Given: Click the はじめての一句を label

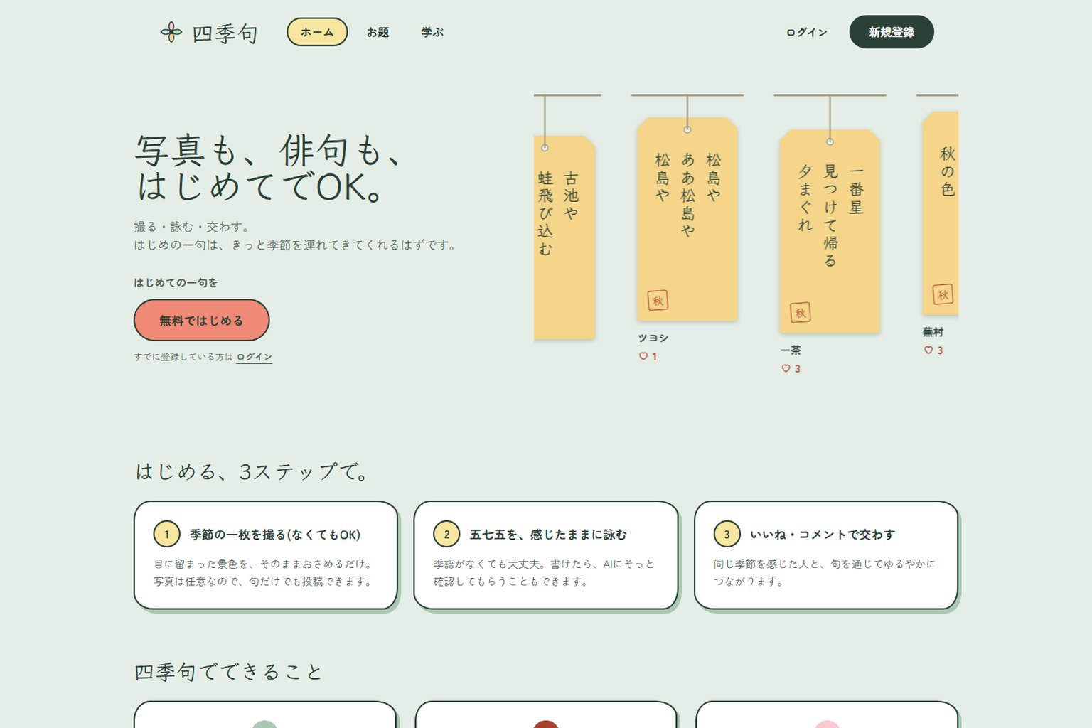Looking at the screenshot, I should click(176, 282).
